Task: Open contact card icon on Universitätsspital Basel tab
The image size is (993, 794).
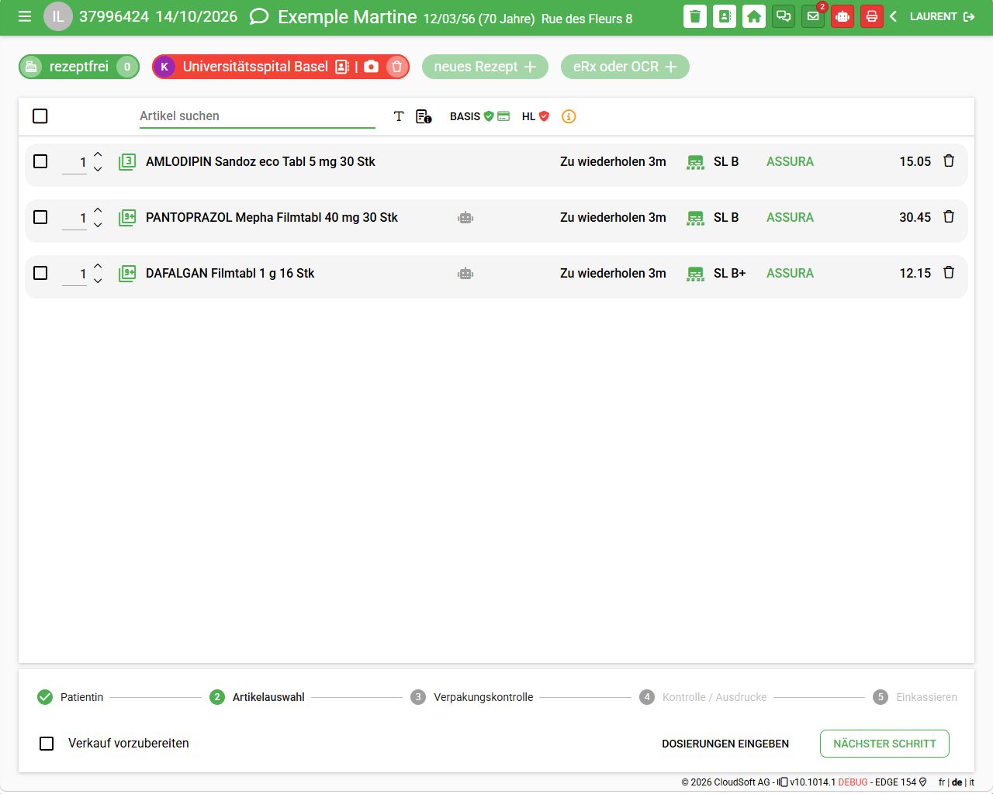Action: [x=342, y=67]
